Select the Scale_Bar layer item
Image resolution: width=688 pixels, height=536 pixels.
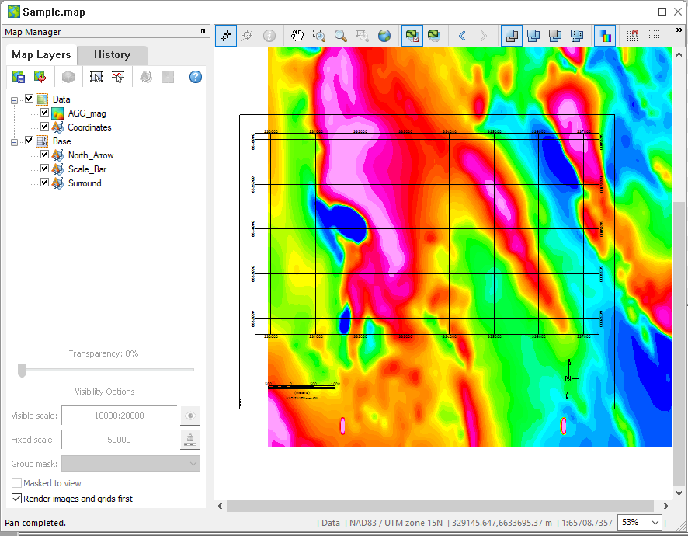point(87,169)
